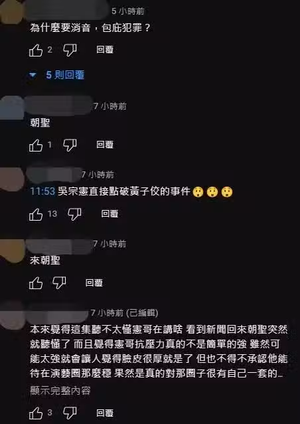300x424 pixels.
Task: Like the 為什麼要消音 comment
Action: click(x=36, y=51)
